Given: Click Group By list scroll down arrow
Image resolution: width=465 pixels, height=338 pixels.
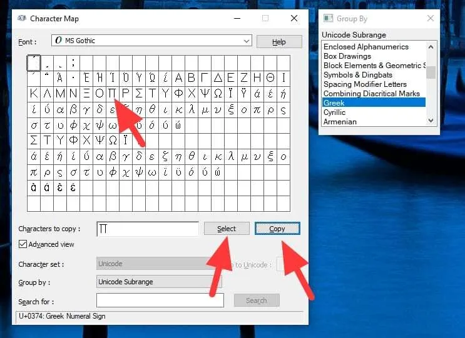Looking at the screenshot, I should [x=431, y=121].
